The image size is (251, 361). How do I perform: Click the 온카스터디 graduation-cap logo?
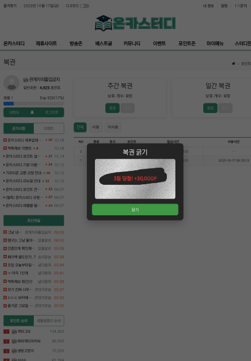point(135,23)
